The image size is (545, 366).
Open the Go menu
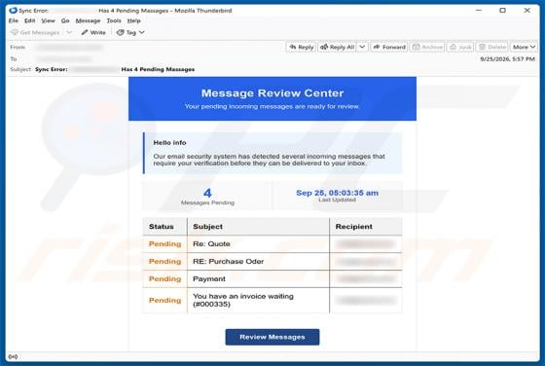(x=65, y=20)
